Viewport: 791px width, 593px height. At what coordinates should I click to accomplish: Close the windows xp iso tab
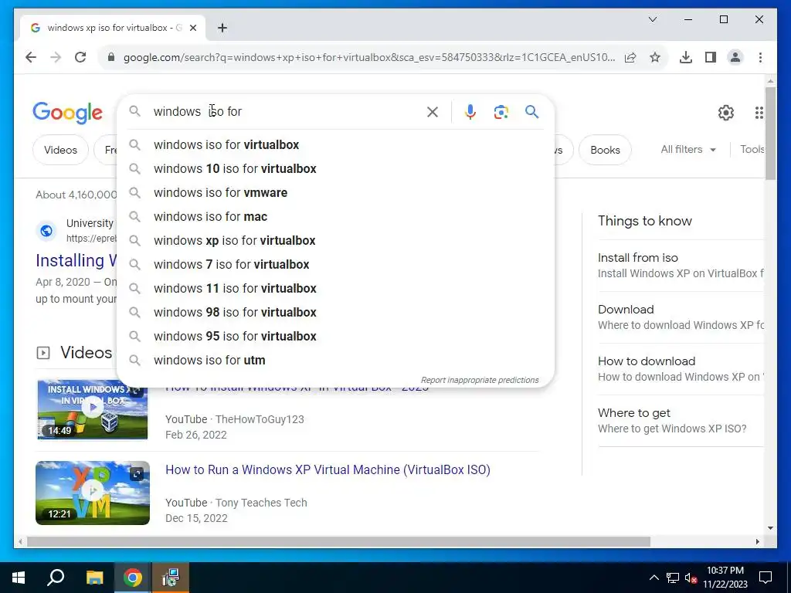pos(192,28)
